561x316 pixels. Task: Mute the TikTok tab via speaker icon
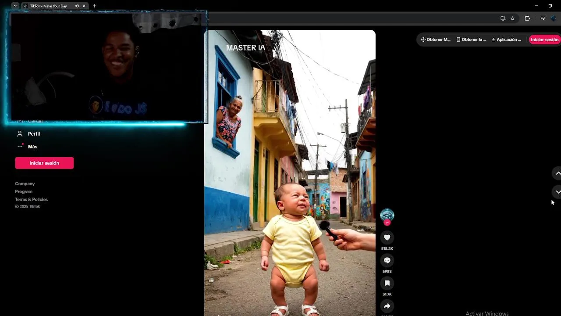[77, 6]
